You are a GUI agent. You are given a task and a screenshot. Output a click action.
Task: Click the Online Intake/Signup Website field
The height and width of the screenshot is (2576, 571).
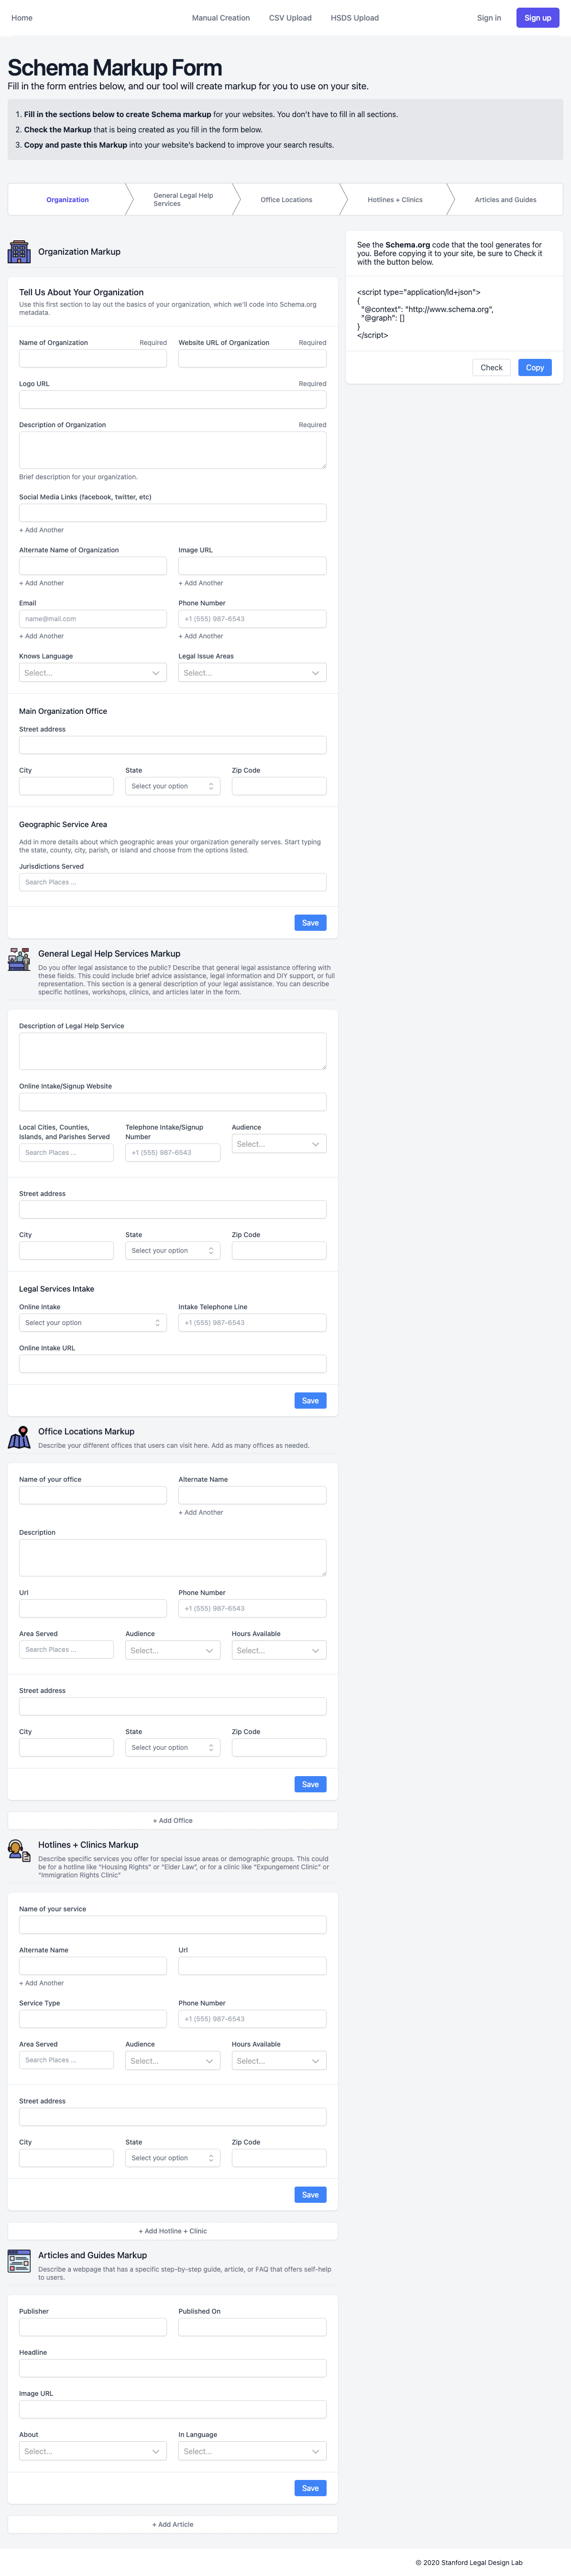173,1102
